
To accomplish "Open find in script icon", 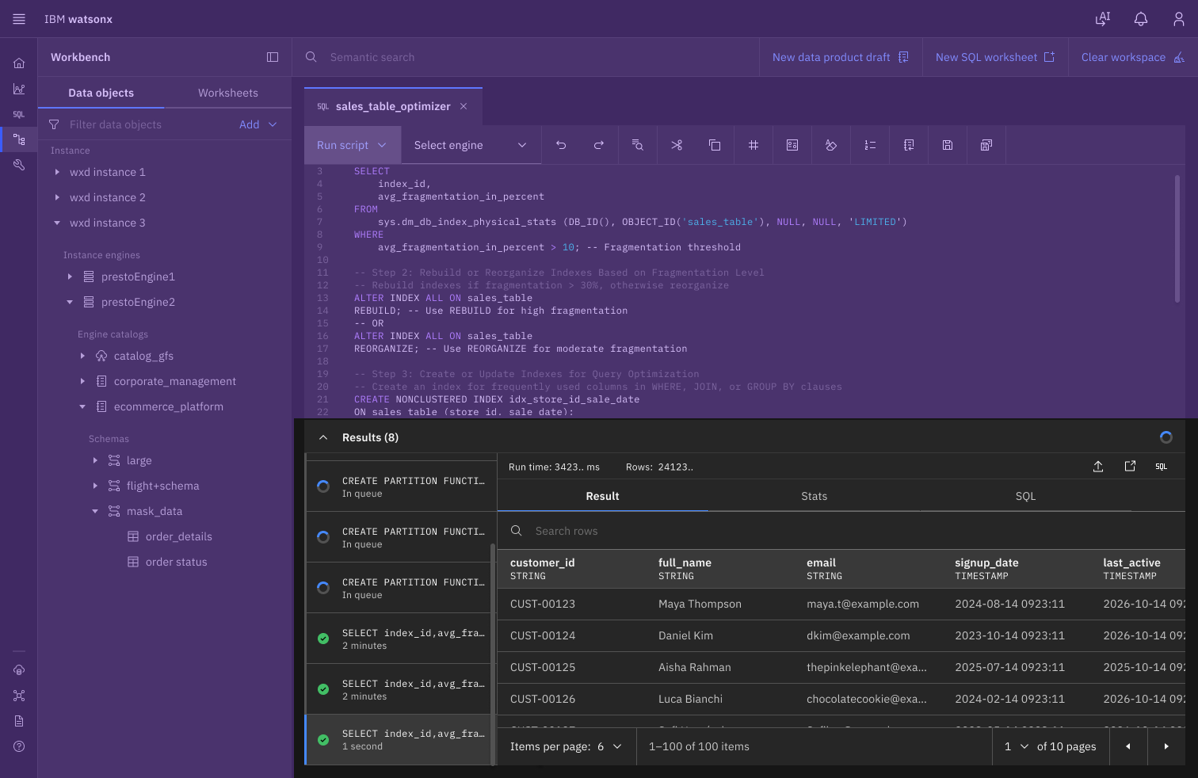I will (x=637, y=145).
